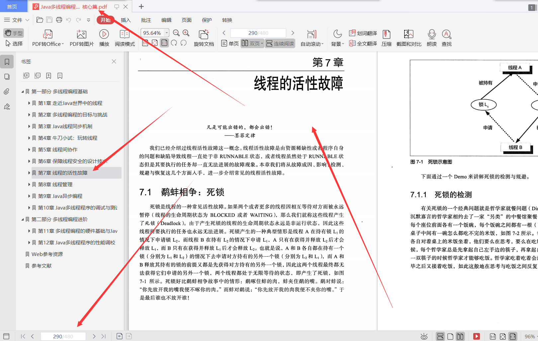Image resolution: width=538 pixels, height=341 pixels.
Task: Open bookmark 第5章 线程间协作
Action: pos(58,149)
